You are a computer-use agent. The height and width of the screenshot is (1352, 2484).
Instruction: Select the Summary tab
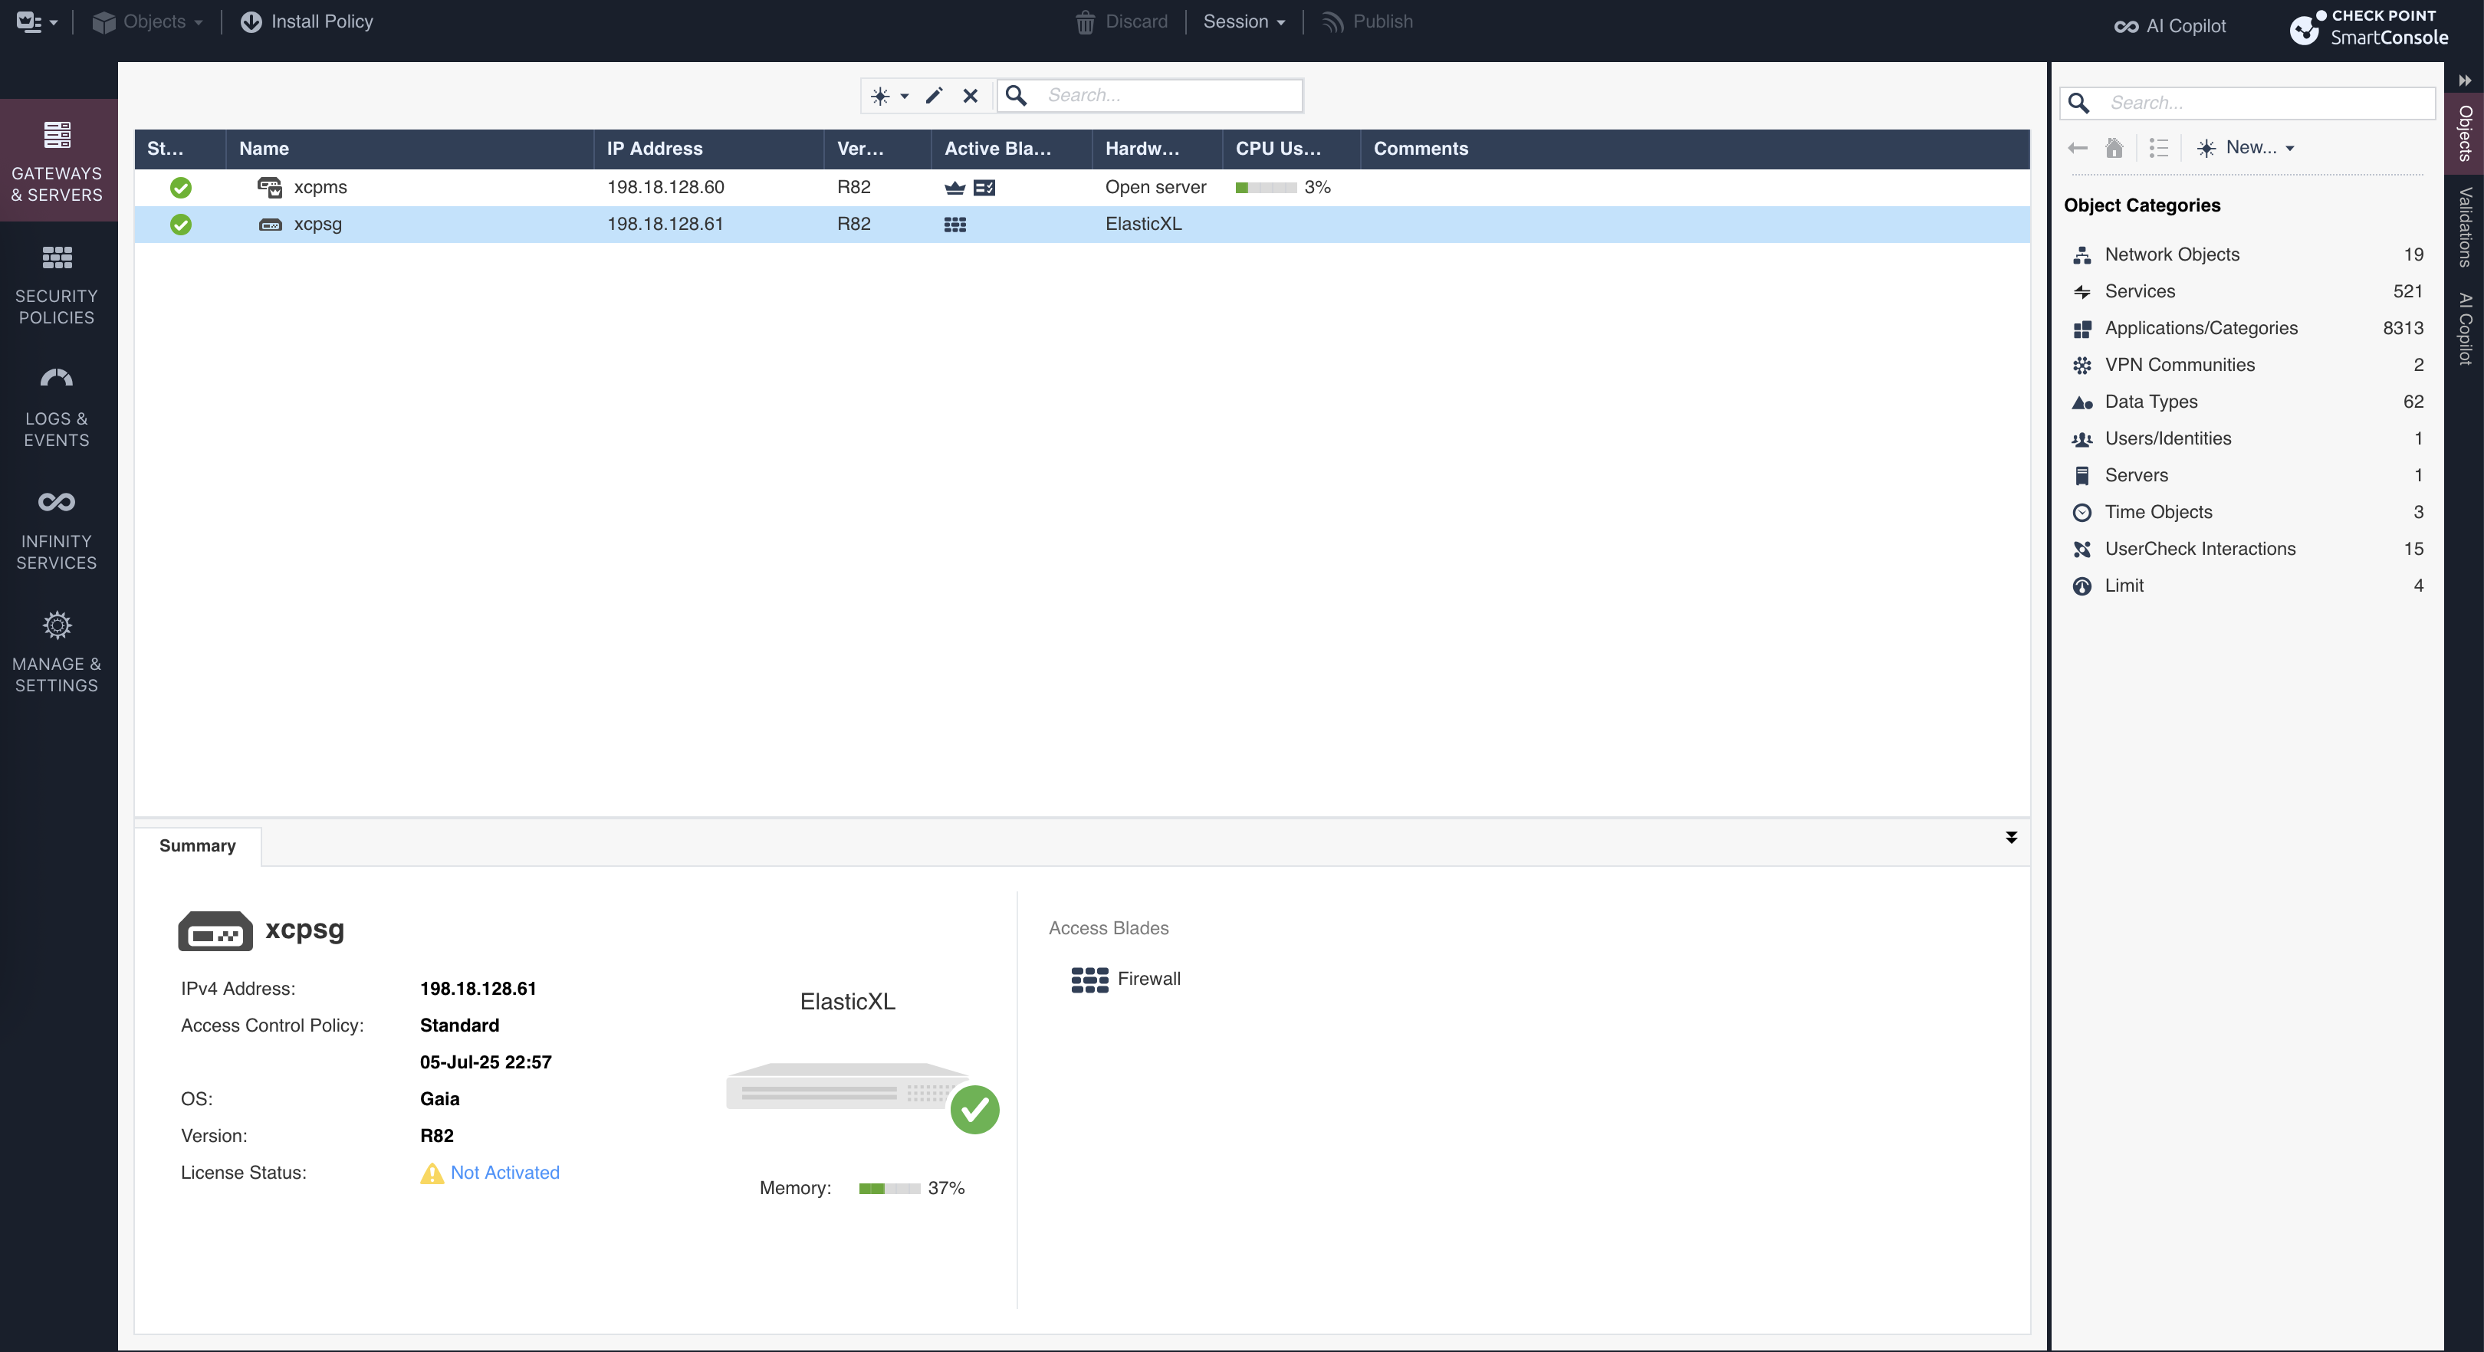197,845
